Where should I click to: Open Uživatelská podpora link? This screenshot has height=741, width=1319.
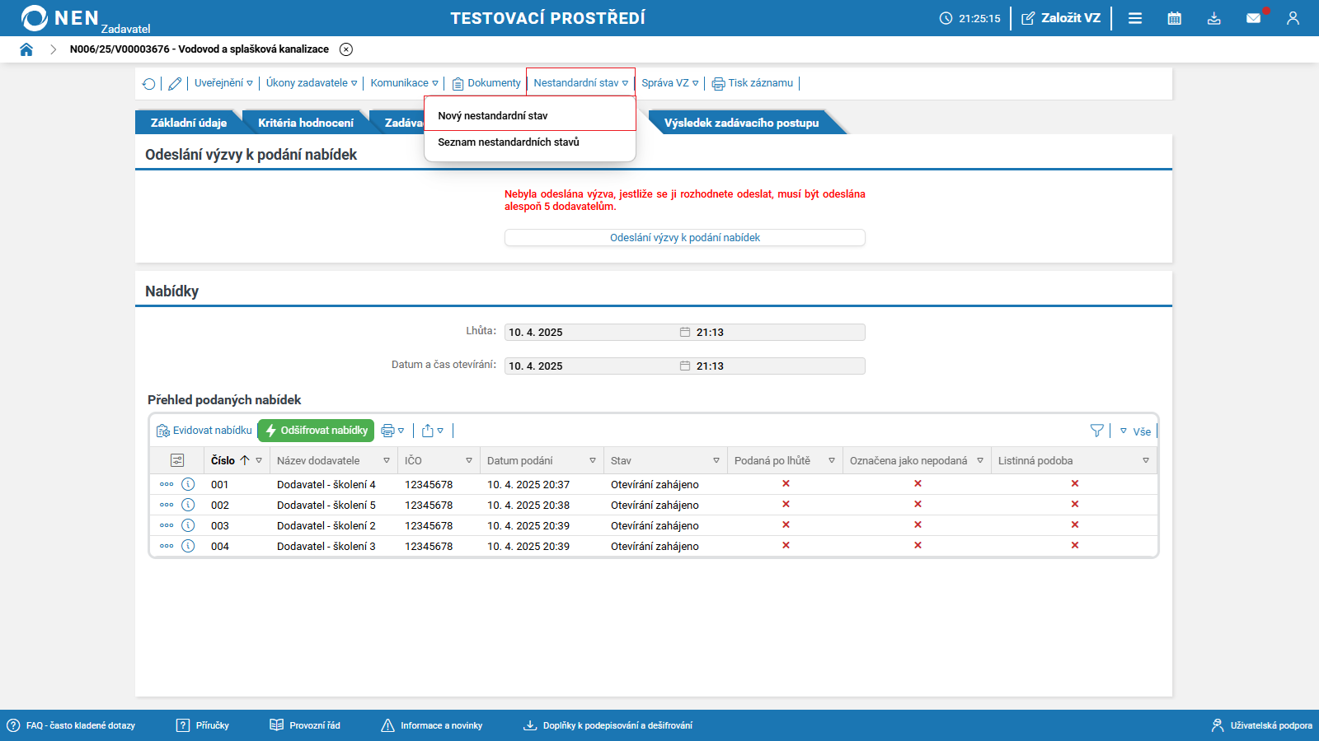coord(1261,725)
